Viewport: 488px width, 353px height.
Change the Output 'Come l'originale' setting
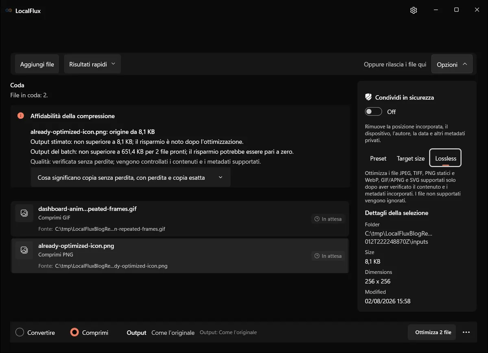[x=173, y=332]
